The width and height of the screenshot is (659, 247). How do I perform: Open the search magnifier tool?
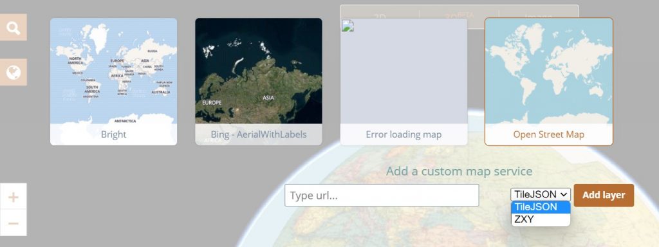[x=13, y=27]
